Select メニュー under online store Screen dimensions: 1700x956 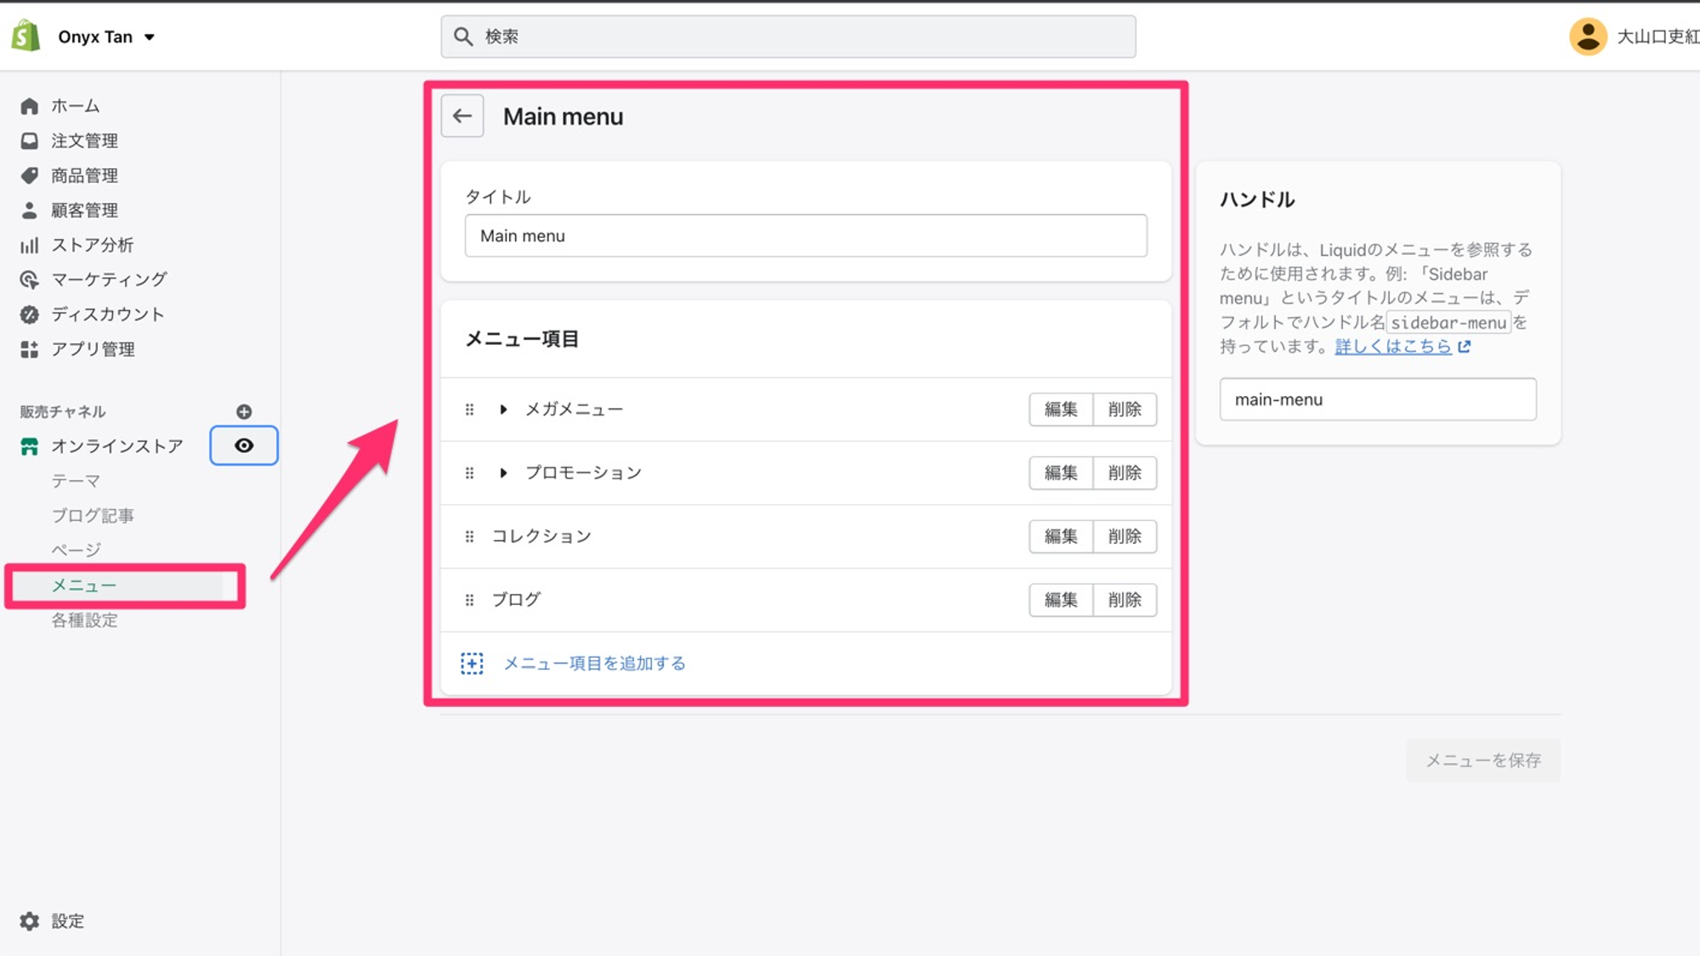(x=84, y=585)
